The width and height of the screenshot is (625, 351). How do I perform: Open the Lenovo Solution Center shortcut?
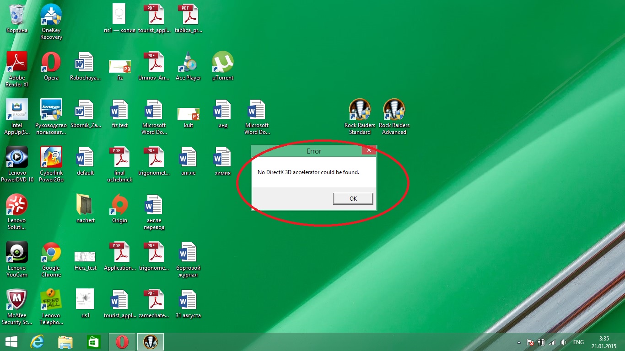(17, 212)
